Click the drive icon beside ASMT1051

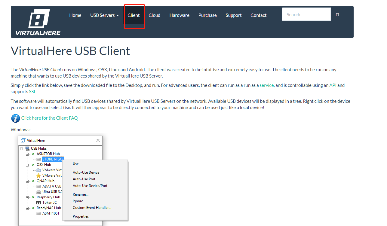pyautogui.click(x=38, y=213)
